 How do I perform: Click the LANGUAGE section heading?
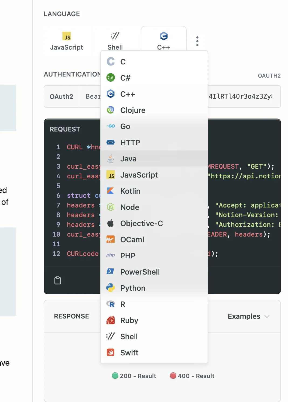[62, 14]
